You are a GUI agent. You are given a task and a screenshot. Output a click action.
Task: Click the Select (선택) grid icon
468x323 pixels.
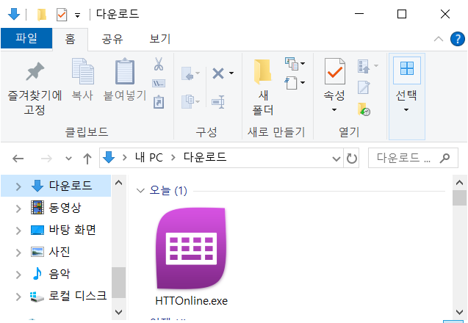point(407,68)
